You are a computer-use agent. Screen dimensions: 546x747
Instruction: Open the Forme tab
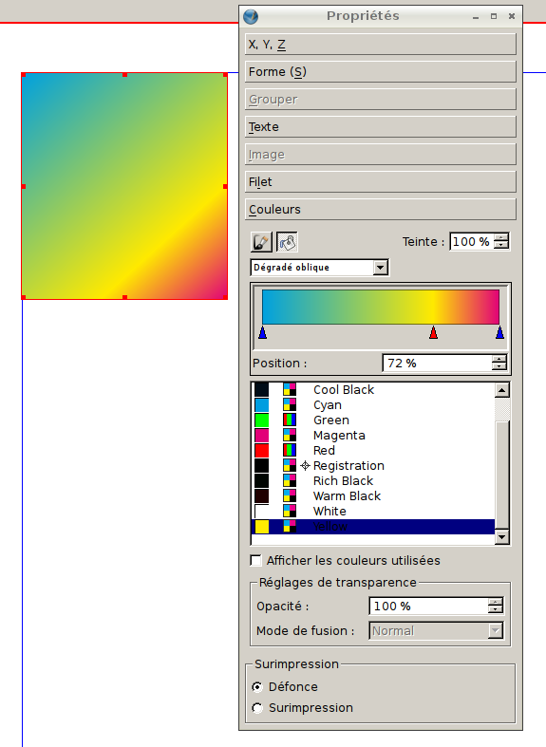click(381, 72)
